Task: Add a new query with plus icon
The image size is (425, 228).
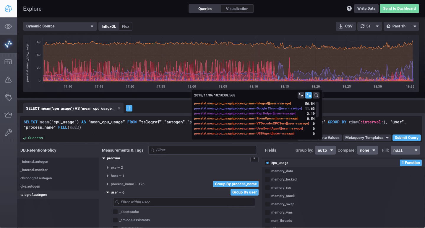Action: pos(129,108)
